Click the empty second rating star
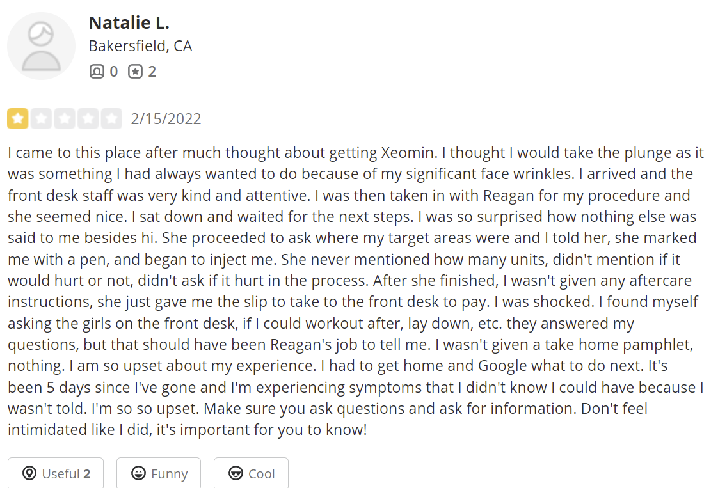The width and height of the screenshot is (711, 488). coord(41,119)
